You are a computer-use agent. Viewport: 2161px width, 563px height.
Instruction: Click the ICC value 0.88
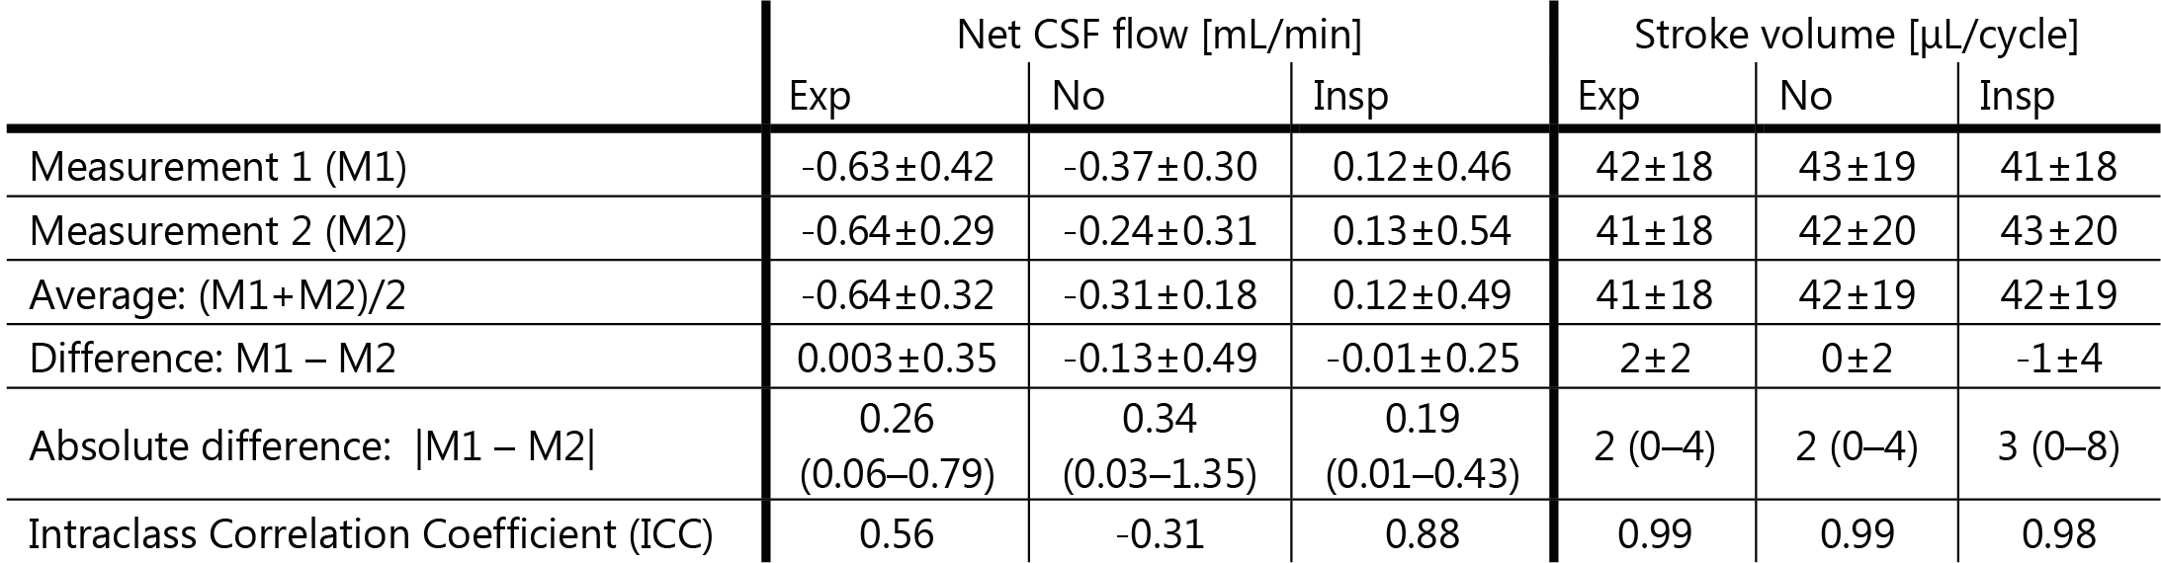(1422, 534)
